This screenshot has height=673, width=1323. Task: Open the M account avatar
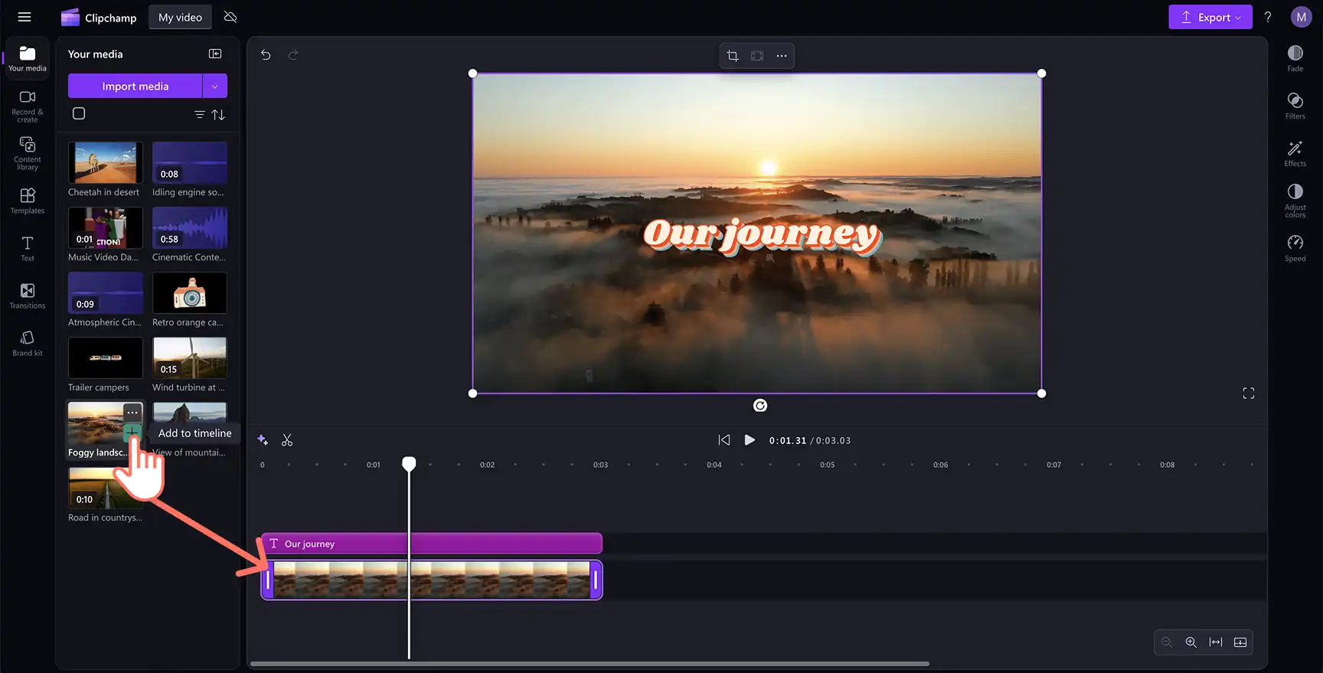pos(1302,17)
